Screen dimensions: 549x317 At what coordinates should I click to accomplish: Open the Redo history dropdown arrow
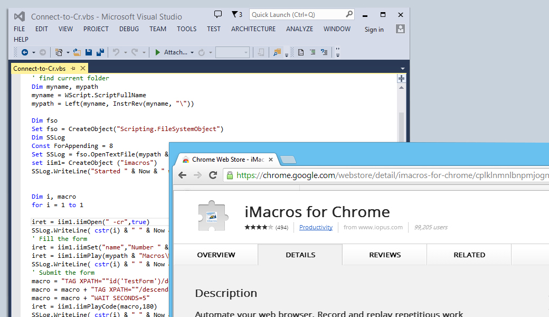pos(144,52)
